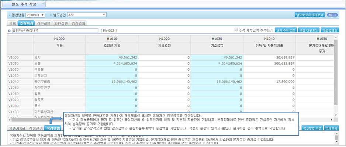This screenshot has width=346, height=147.
Task: Click the horizontal scrollbar right arrow
Action: (332, 120)
